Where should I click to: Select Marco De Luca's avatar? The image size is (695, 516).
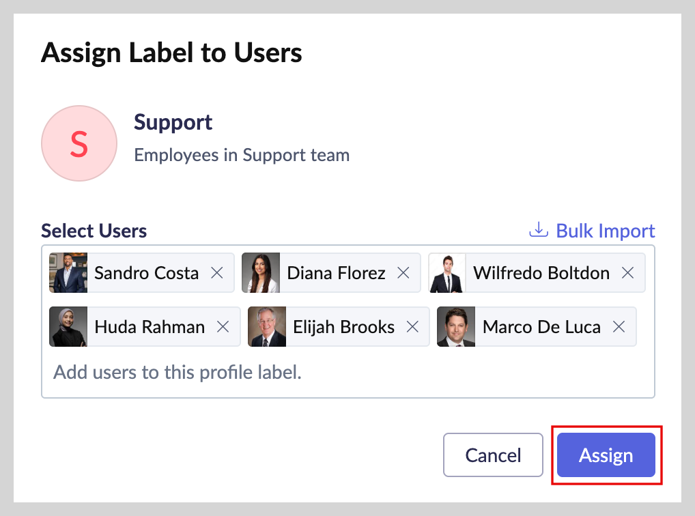[x=456, y=327]
